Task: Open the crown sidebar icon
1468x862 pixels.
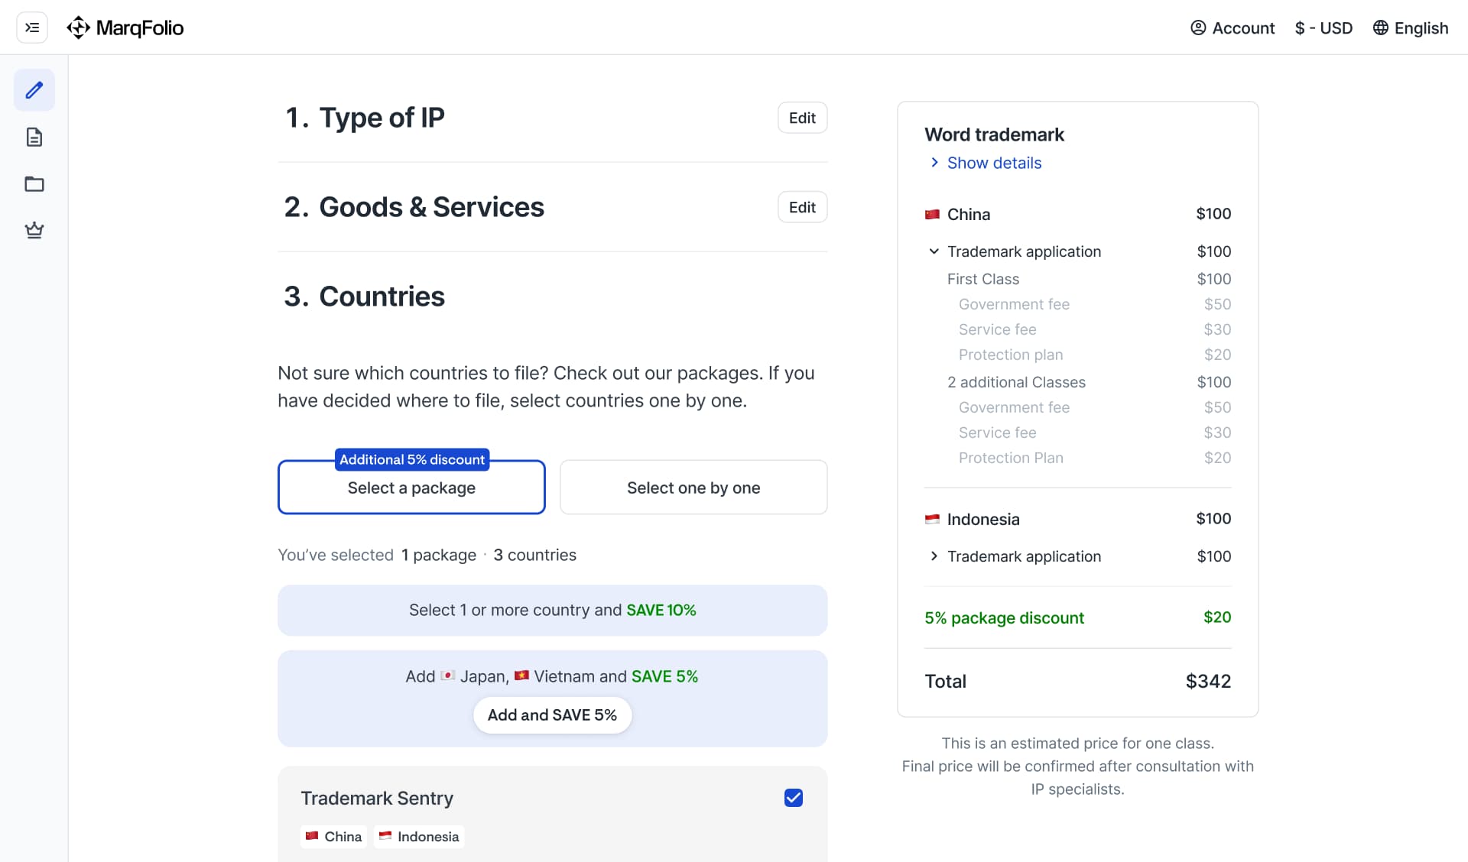Action: pos(34,230)
